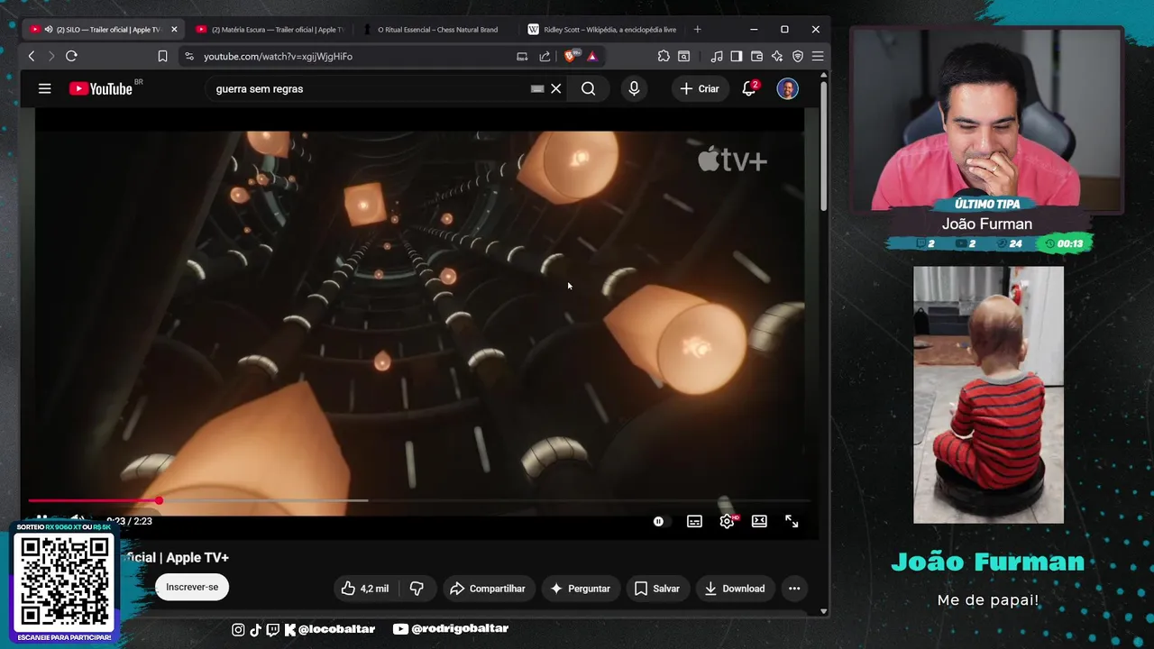Seek on the video progress bar

click(419, 500)
